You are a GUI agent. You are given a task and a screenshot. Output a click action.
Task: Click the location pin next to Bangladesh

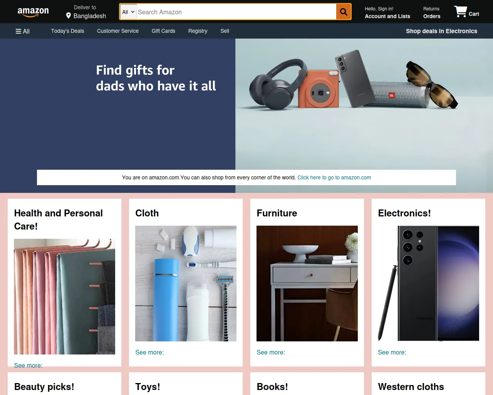click(x=69, y=16)
